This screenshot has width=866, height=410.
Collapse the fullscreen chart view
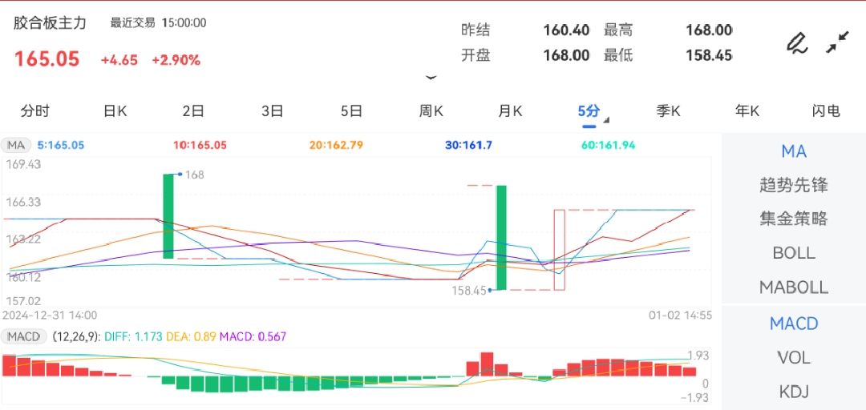click(x=837, y=42)
